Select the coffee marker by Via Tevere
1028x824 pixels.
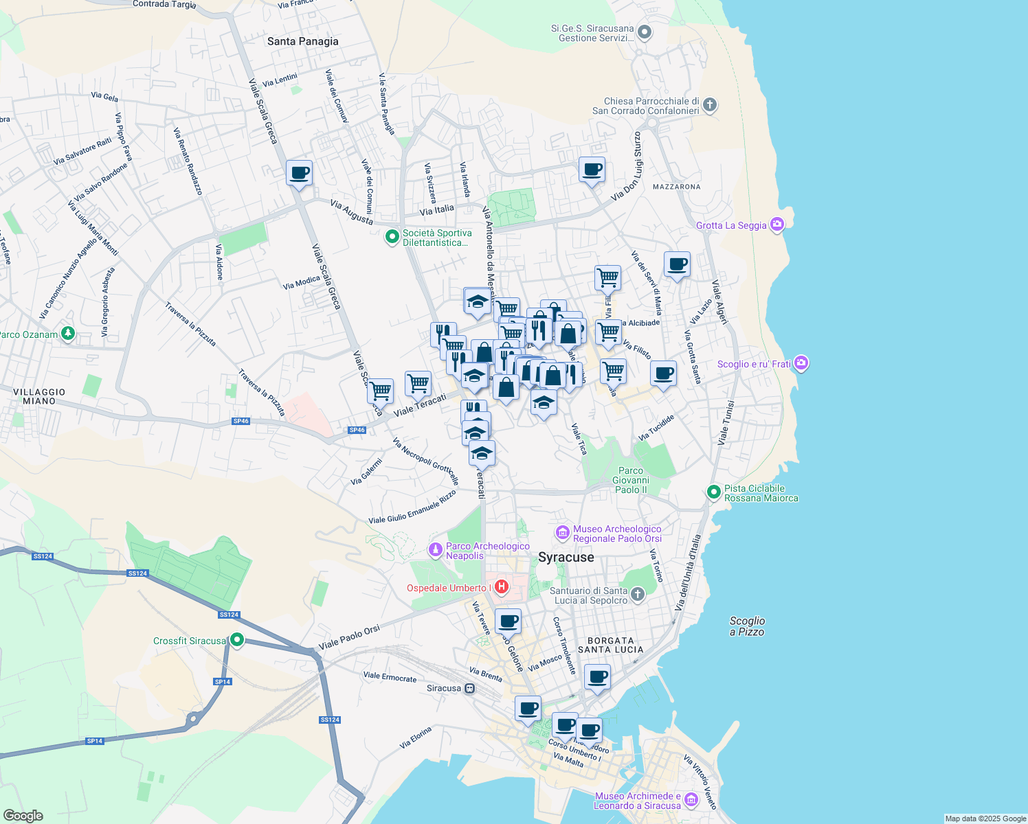point(508,621)
